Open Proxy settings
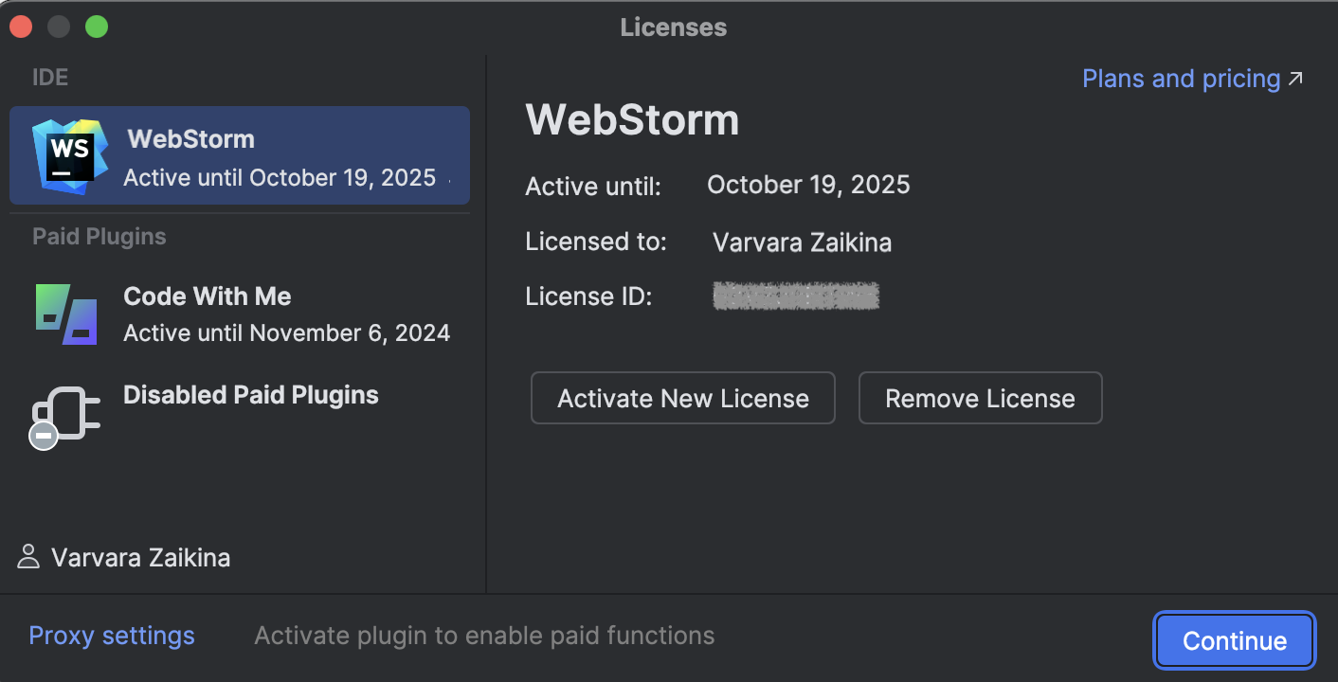The height and width of the screenshot is (682, 1338). point(111,635)
